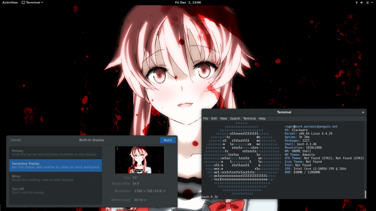Click the 'WM Theme: Adwaita' line

[x=300, y=155]
